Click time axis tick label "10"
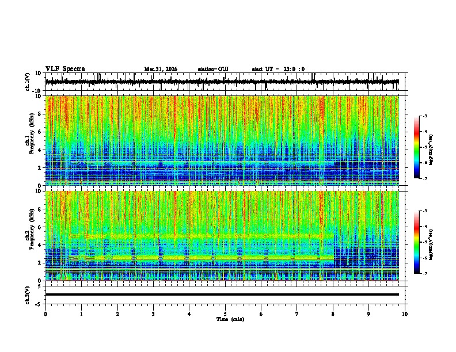This screenshot has height=352, width=456. tap(405, 314)
